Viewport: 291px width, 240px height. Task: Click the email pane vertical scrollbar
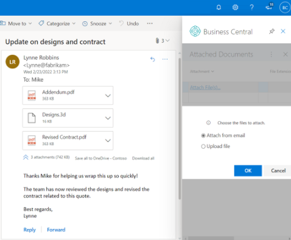coord(180,129)
